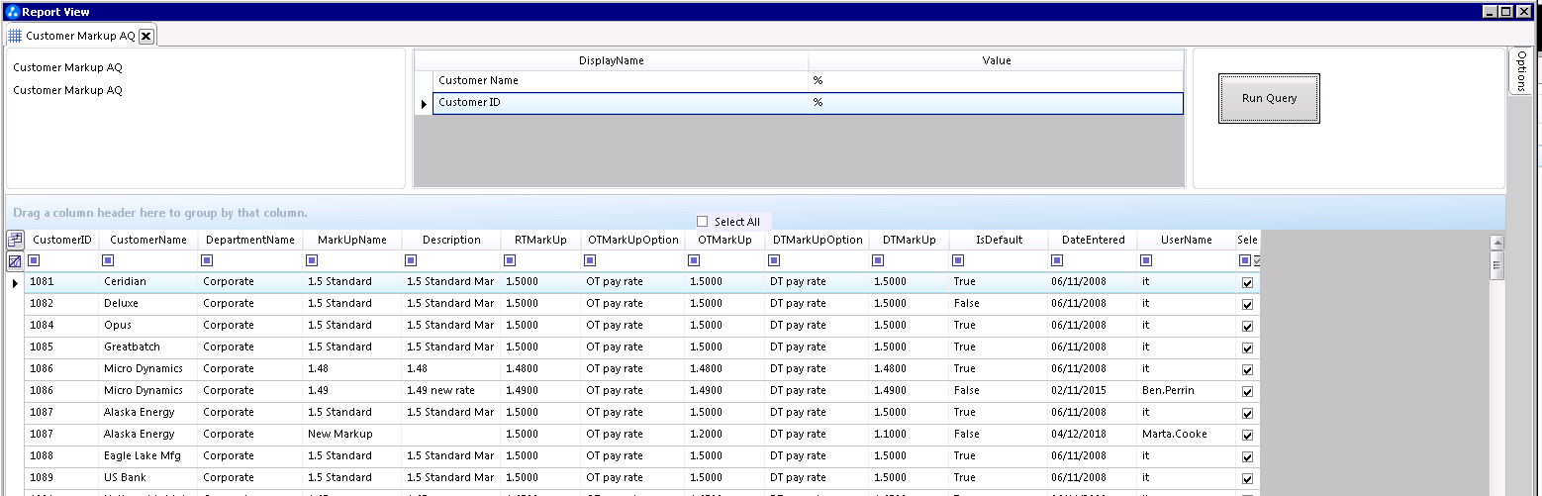Open the filter operator icon under IsDefault
1542x496 pixels.
(958, 260)
